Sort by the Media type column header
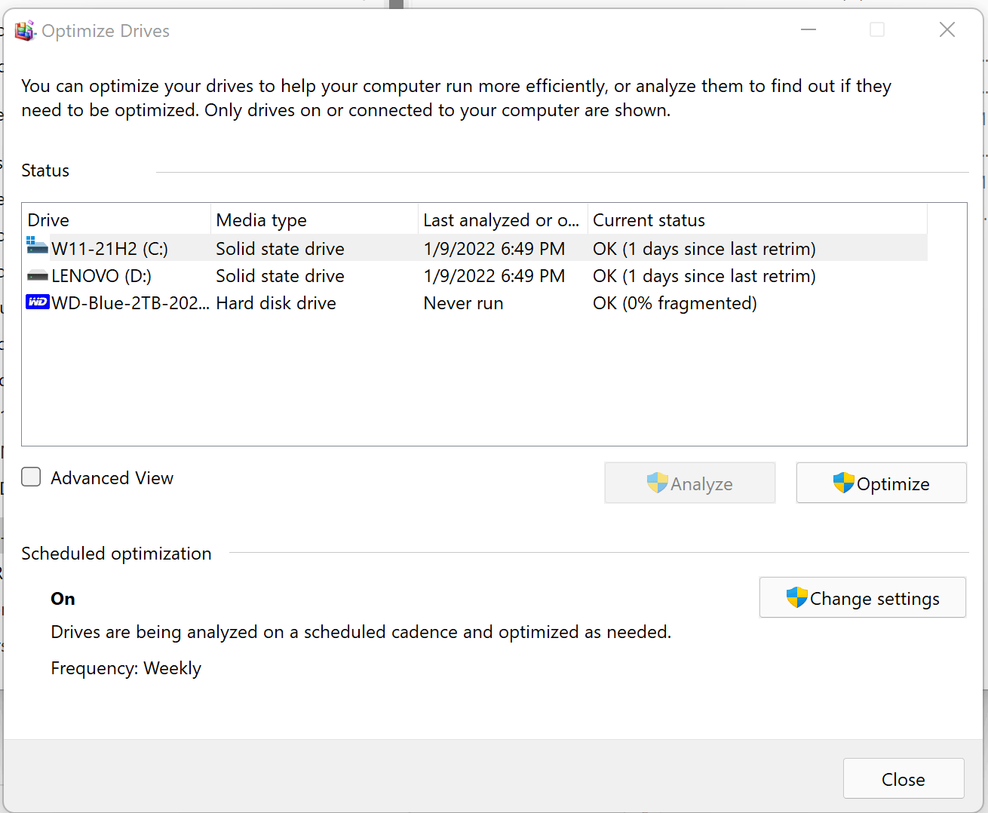This screenshot has width=988, height=813. 315,219
